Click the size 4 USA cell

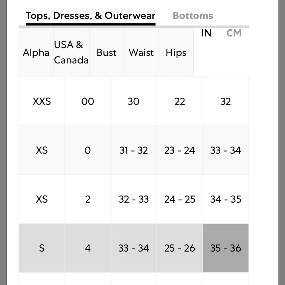(87, 248)
